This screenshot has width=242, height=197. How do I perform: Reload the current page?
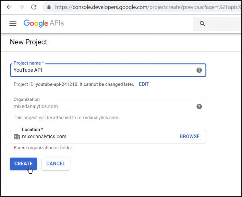[34, 7]
